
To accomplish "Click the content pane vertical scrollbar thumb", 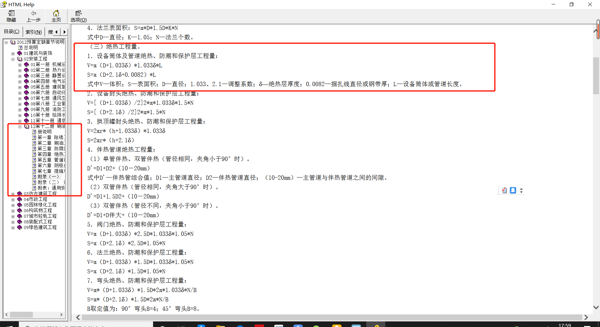I will pyautogui.click(x=596, y=76).
